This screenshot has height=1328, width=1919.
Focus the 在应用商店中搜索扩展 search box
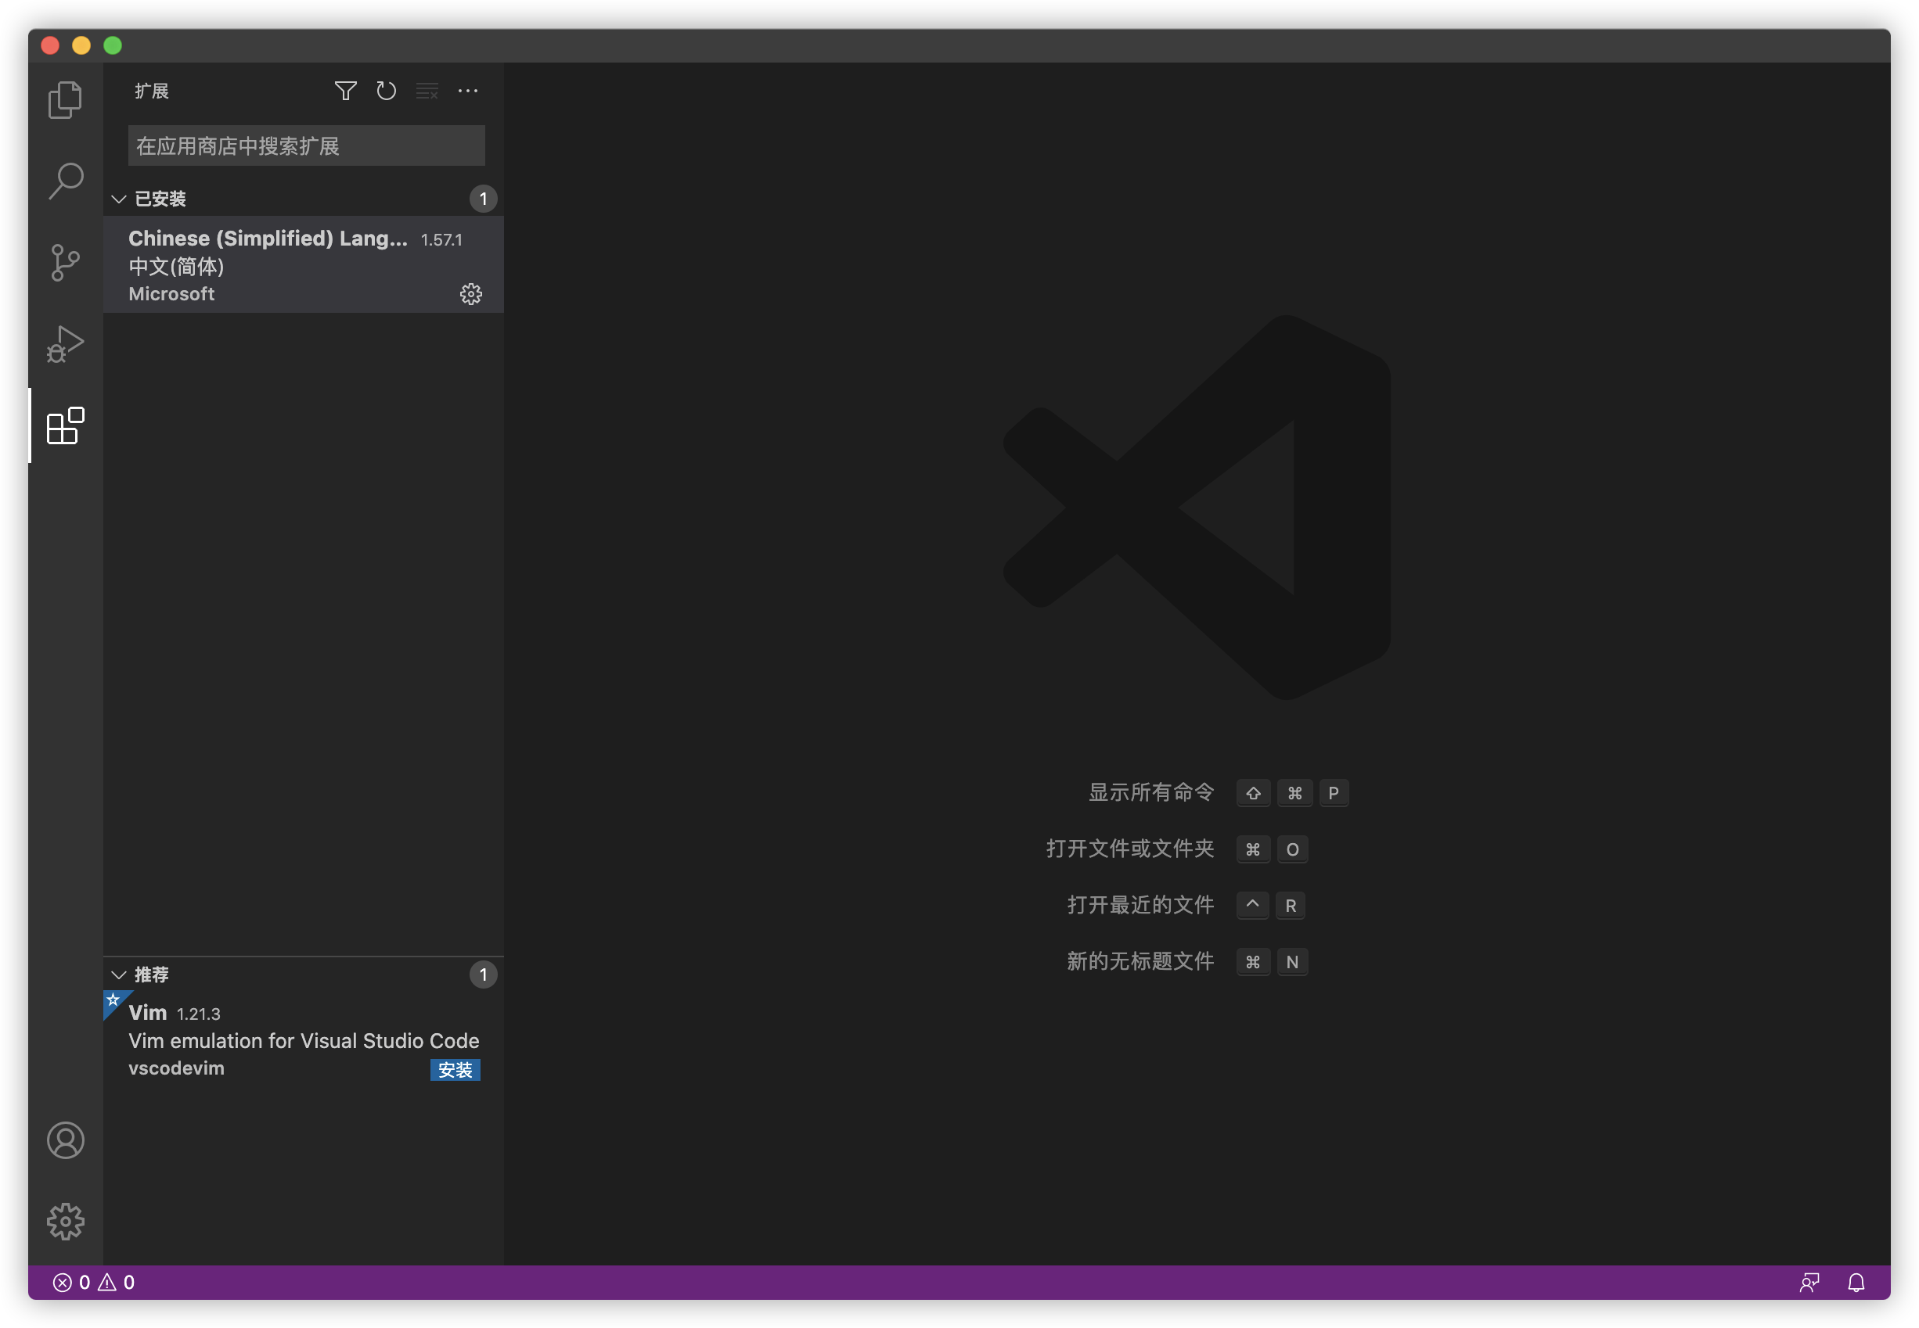[306, 145]
